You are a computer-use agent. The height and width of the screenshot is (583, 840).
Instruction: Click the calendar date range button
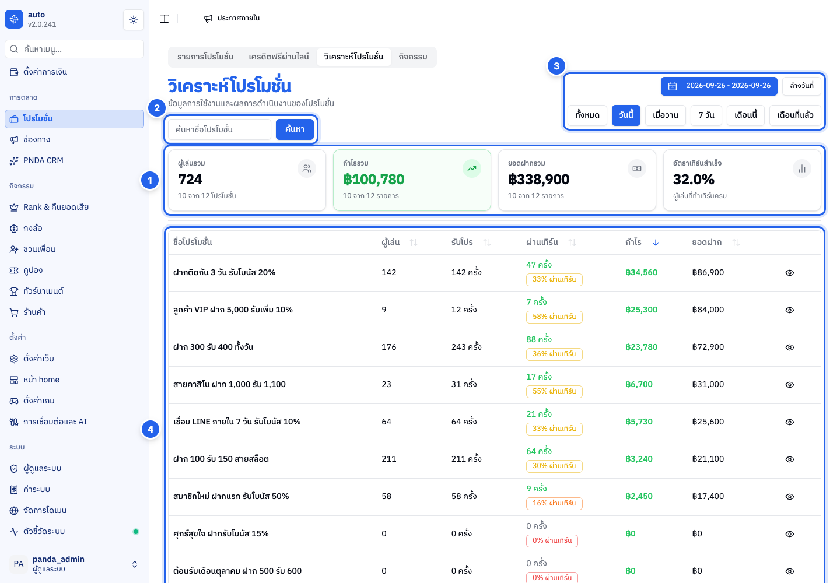719,86
